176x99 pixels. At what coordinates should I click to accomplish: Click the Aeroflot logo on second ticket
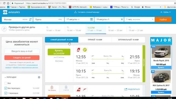85,89
